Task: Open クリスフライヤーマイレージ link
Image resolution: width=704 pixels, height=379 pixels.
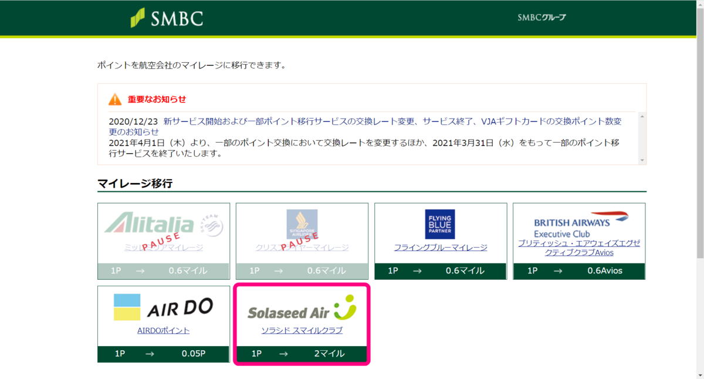Action: tap(302, 248)
